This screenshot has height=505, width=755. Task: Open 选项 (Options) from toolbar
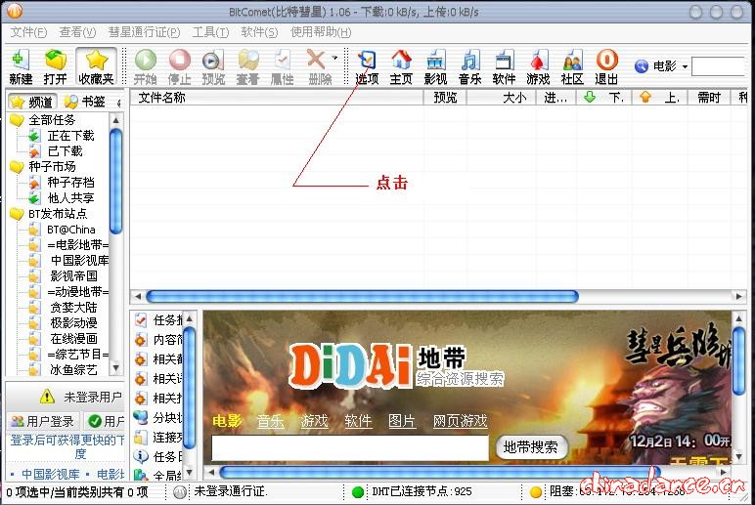tap(367, 66)
